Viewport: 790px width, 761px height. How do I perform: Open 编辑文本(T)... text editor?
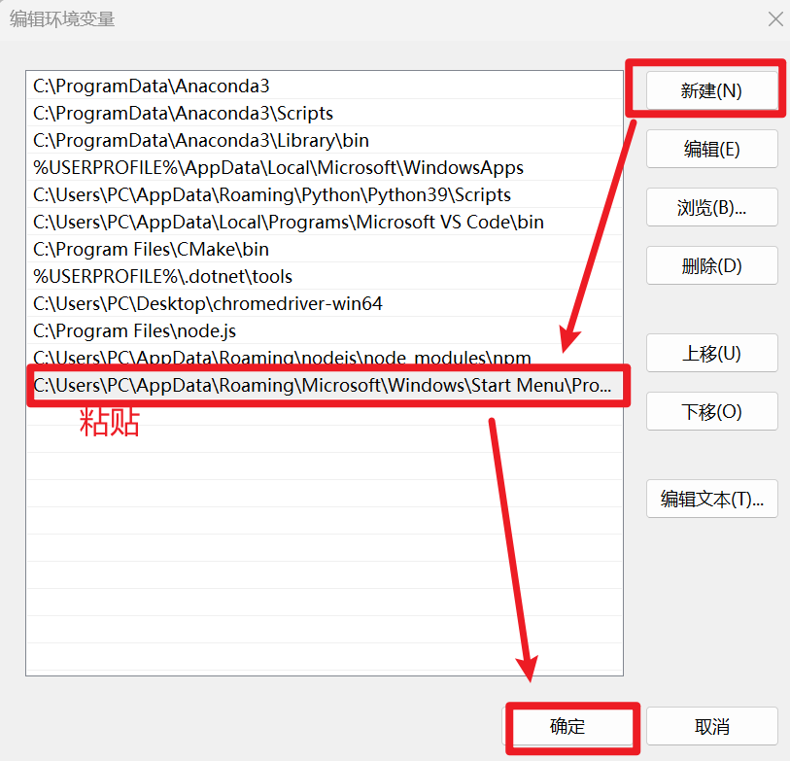[x=711, y=499]
